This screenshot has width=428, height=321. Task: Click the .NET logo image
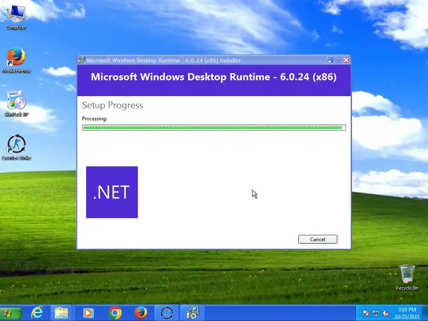point(112,192)
